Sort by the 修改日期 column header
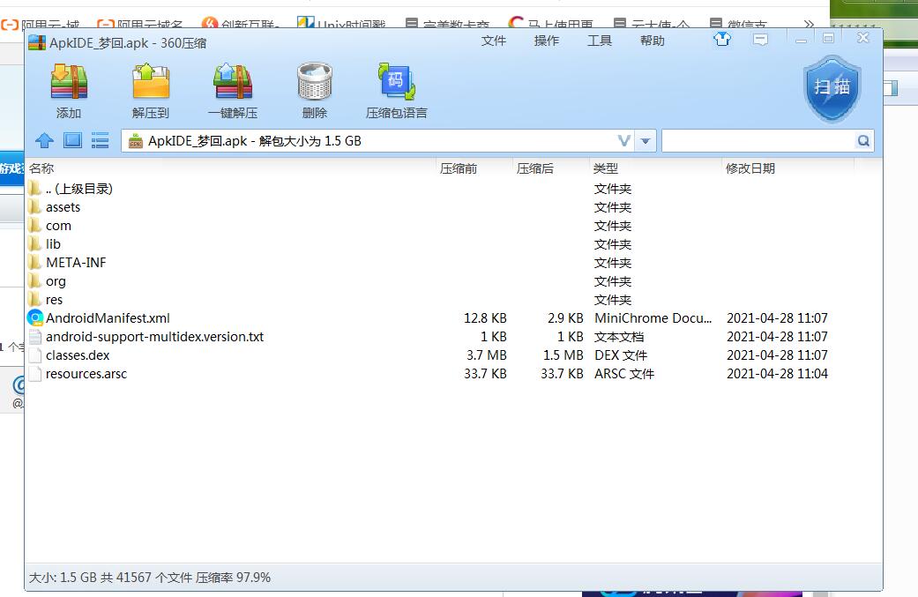 point(750,168)
